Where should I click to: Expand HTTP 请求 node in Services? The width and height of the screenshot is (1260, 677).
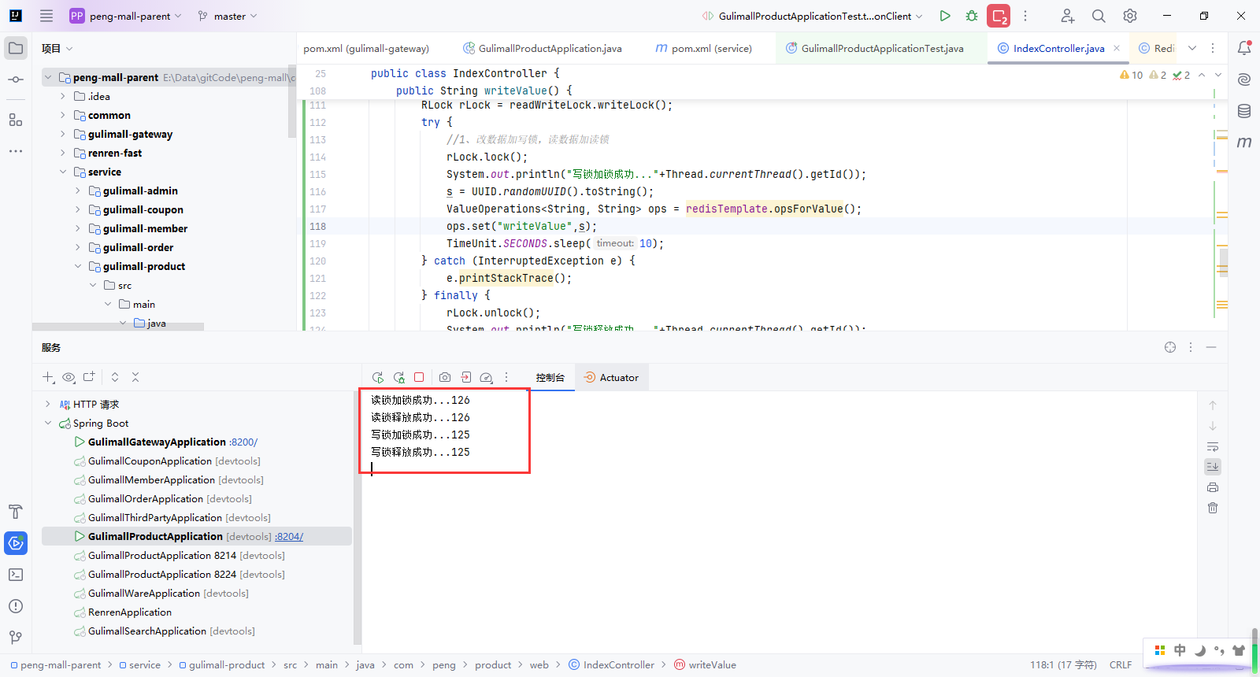pyautogui.click(x=48, y=404)
